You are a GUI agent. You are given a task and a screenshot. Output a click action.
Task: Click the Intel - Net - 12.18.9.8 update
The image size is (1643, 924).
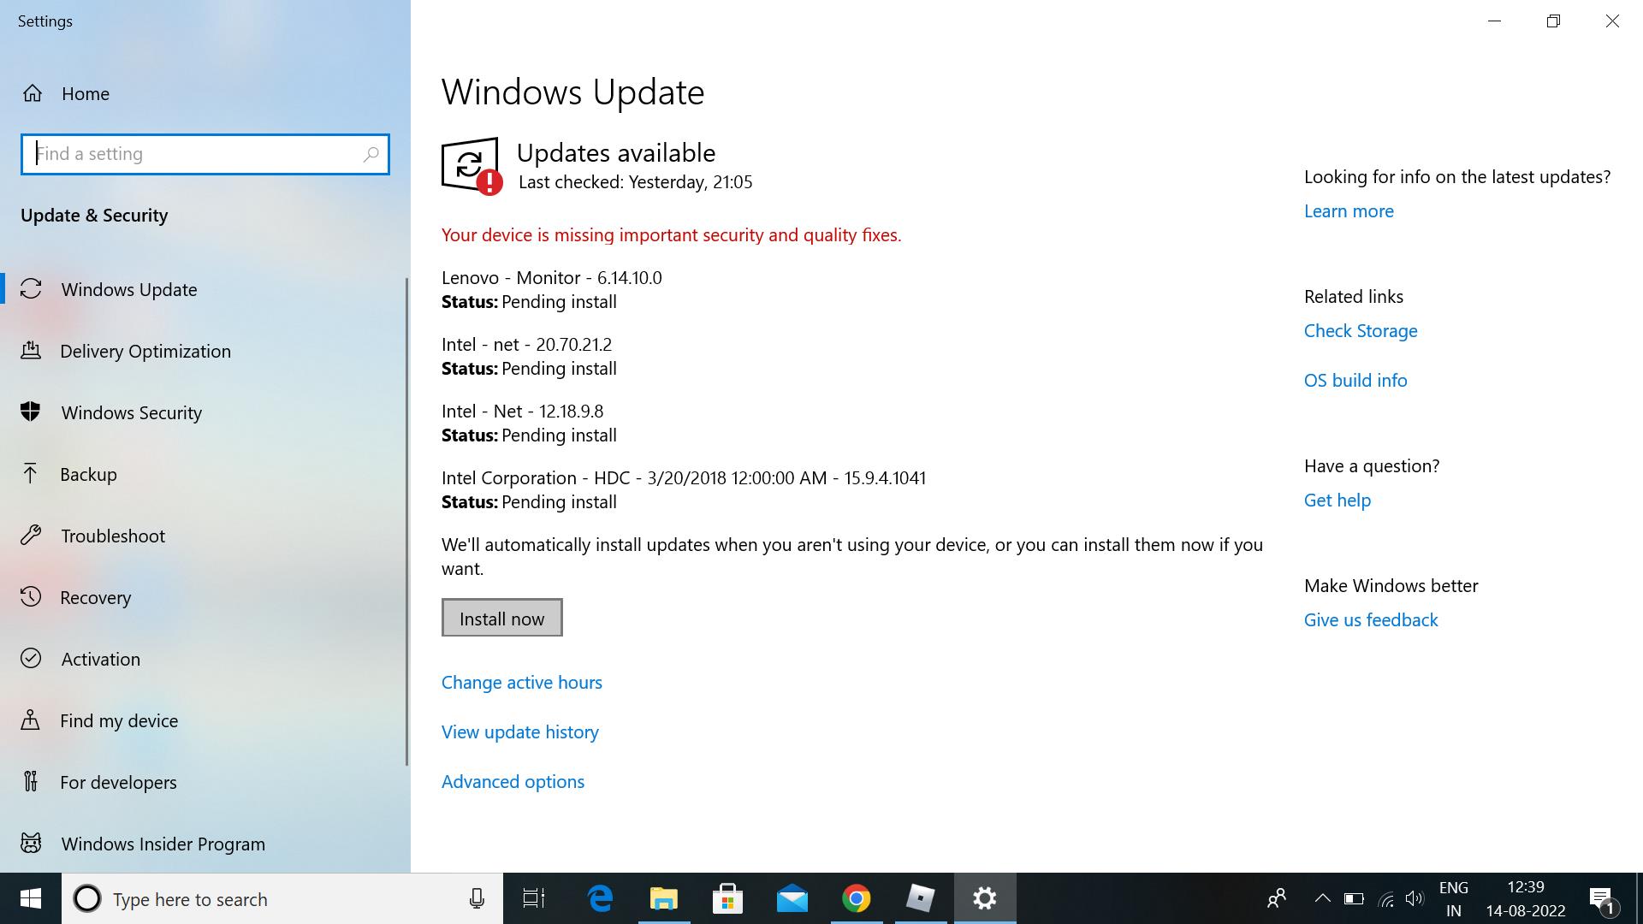coord(522,412)
